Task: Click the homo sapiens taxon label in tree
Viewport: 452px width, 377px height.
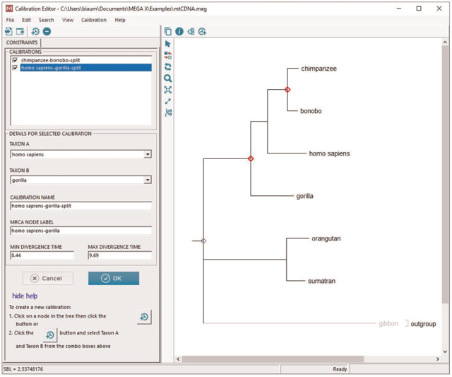Action: tap(330, 153)
